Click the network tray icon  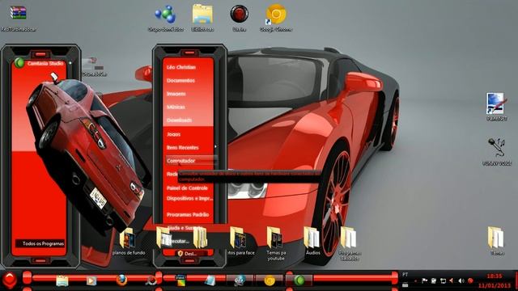tap(443, 280)
